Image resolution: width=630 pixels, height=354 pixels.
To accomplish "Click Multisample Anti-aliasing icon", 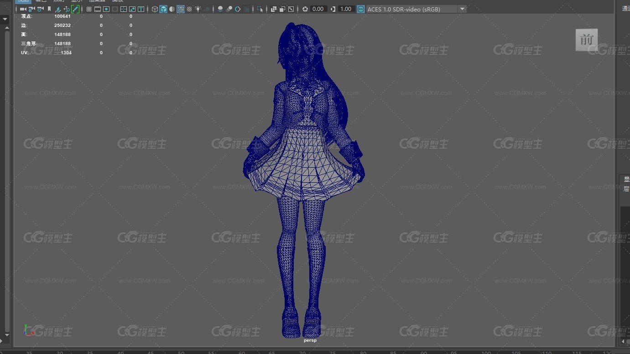I will click(x=238, y=9).
